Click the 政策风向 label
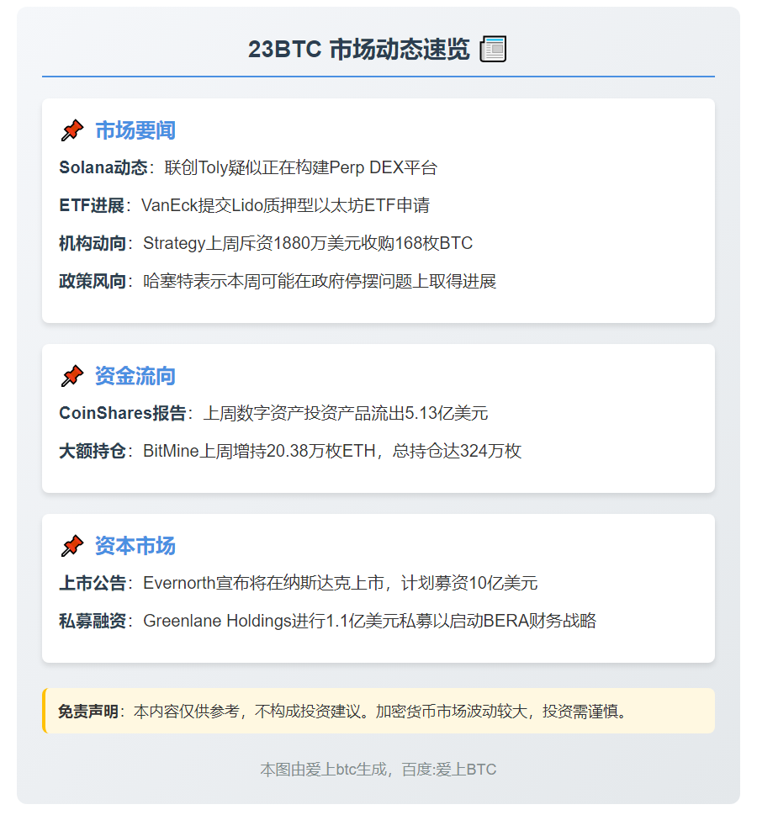This screenshot has height=831, width=757. 92,281
